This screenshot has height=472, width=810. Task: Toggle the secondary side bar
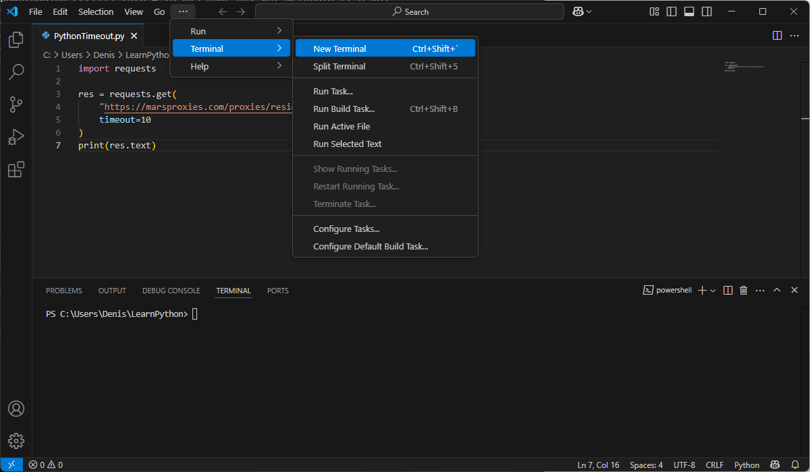(707, 11)
